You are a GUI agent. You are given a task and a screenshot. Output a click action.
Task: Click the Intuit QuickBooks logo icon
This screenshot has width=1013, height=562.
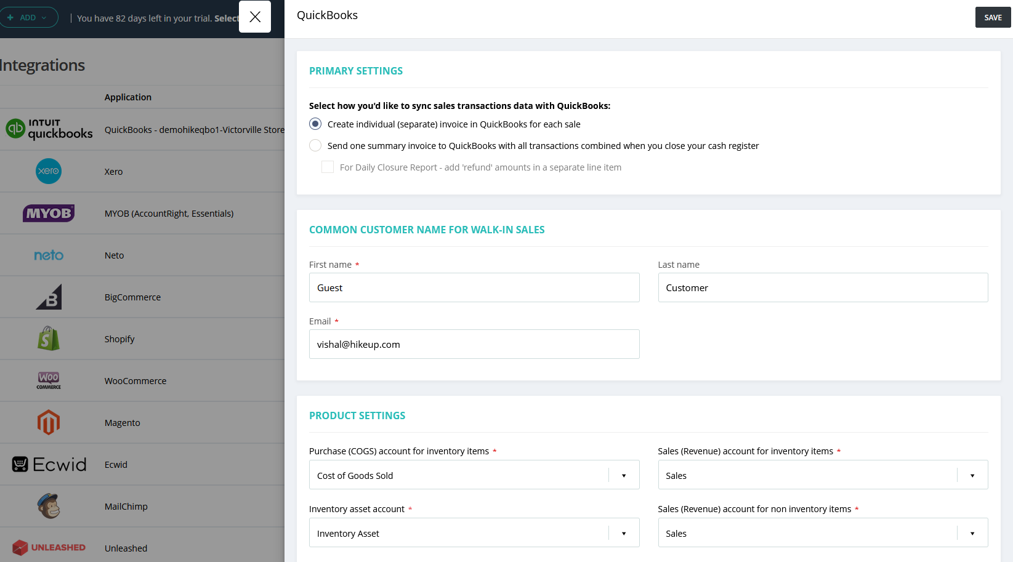click(49, 129)
